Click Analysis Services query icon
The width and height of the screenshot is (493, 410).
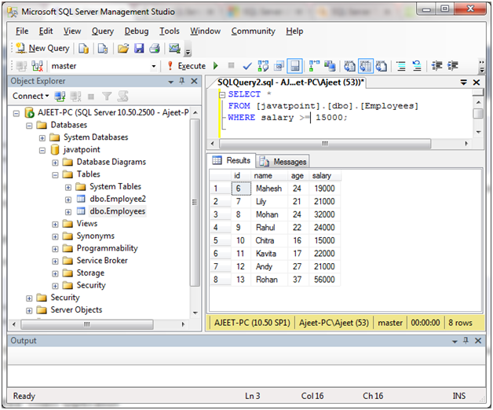click(103, 49)
